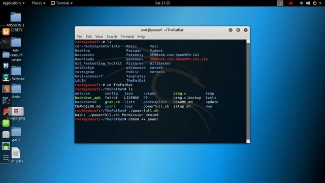This screenshot has height=183, width=325.
Task: Open the grey rounded app icon in dock
Action: [x=6, y=135]
